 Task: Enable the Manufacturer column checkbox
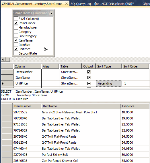point(16,27)
